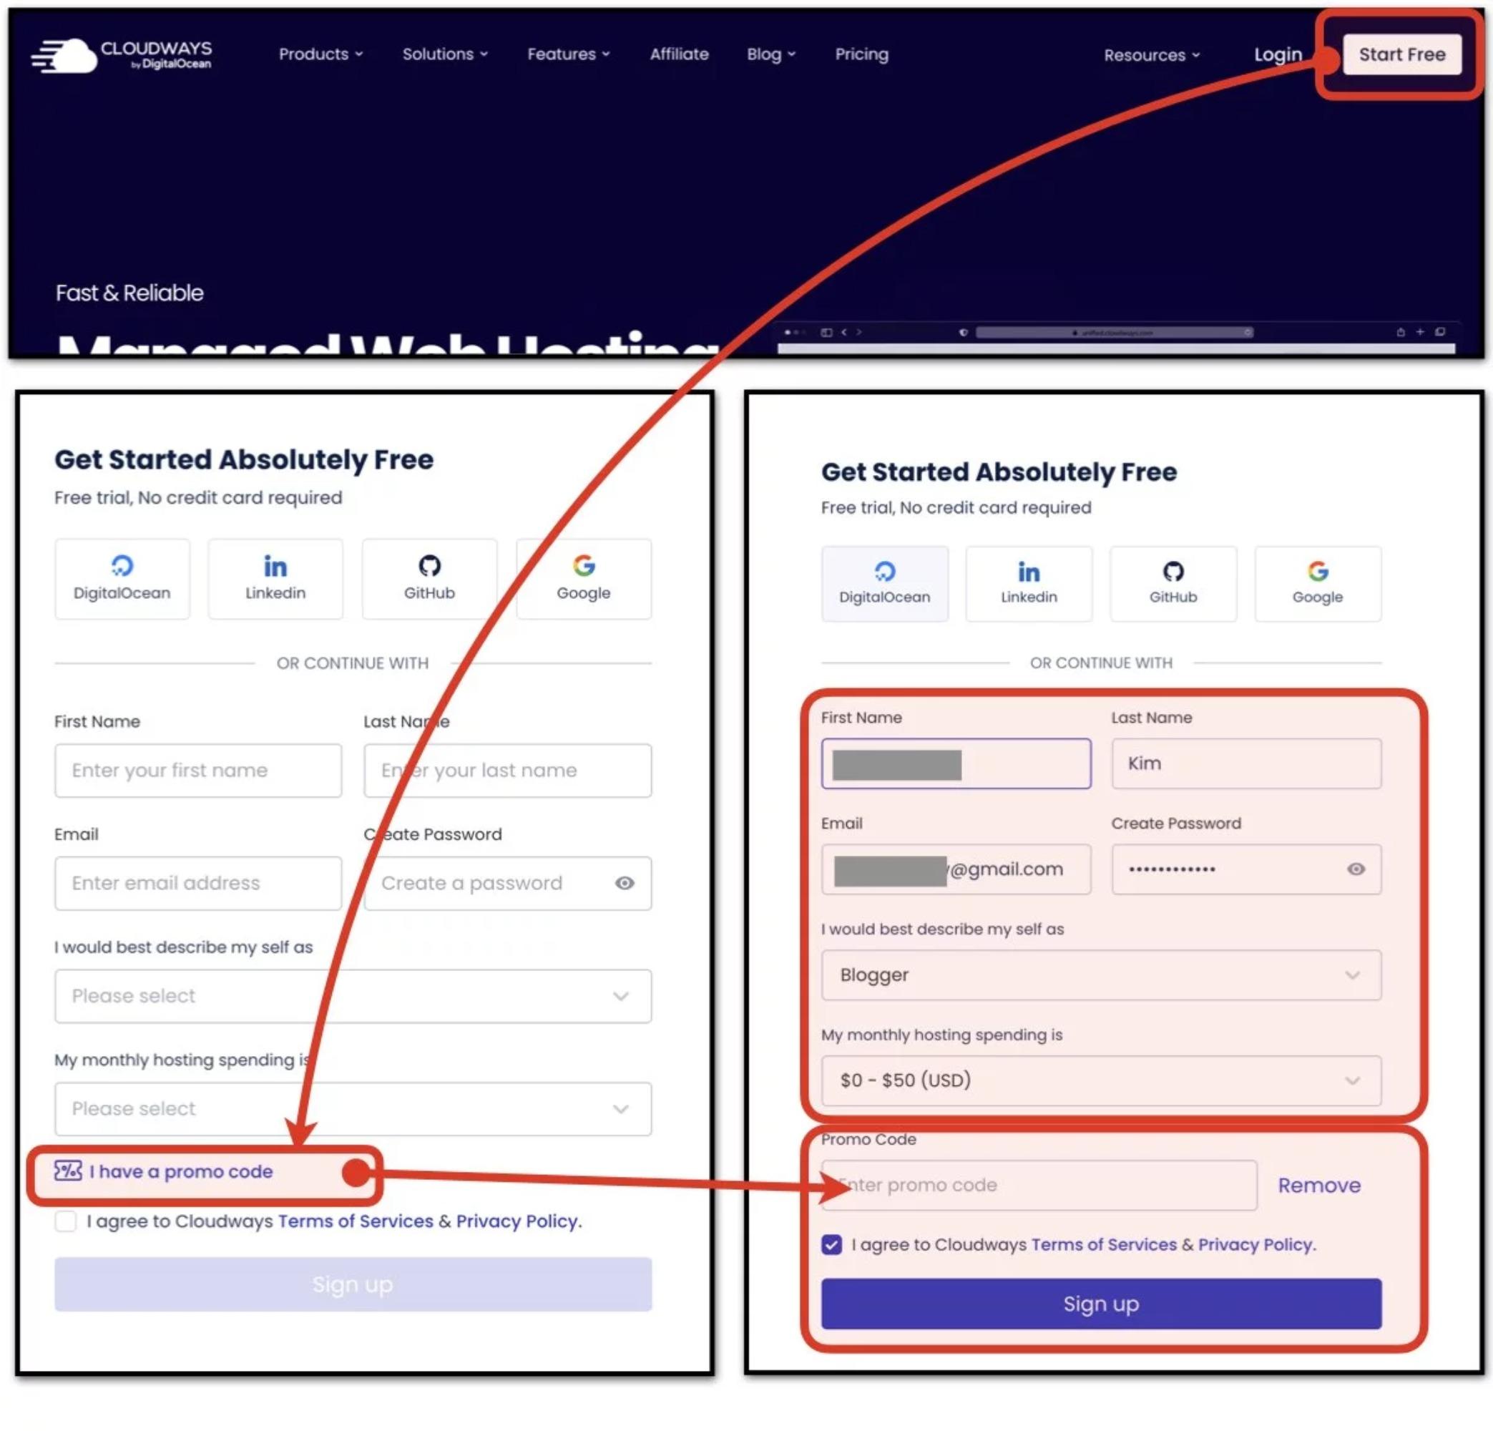Open Terms of Services in left form
Image resolution: width=1493 pixels, height=1431 pixels.
pos(356,1221)
